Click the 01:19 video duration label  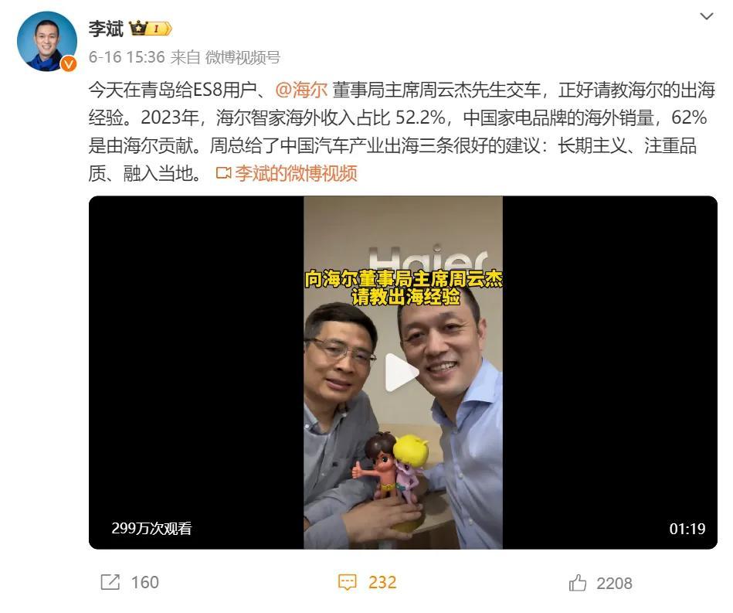tap(687, 529)
